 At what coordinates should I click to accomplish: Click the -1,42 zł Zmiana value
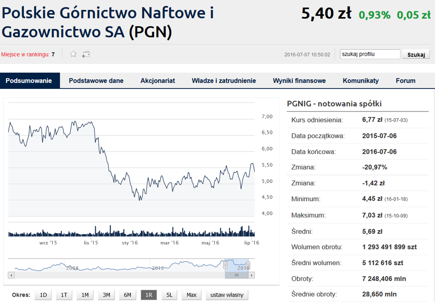point(373,183)
